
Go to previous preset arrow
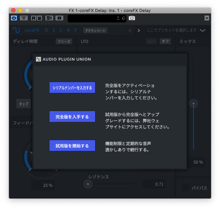(x=130, y=30)
